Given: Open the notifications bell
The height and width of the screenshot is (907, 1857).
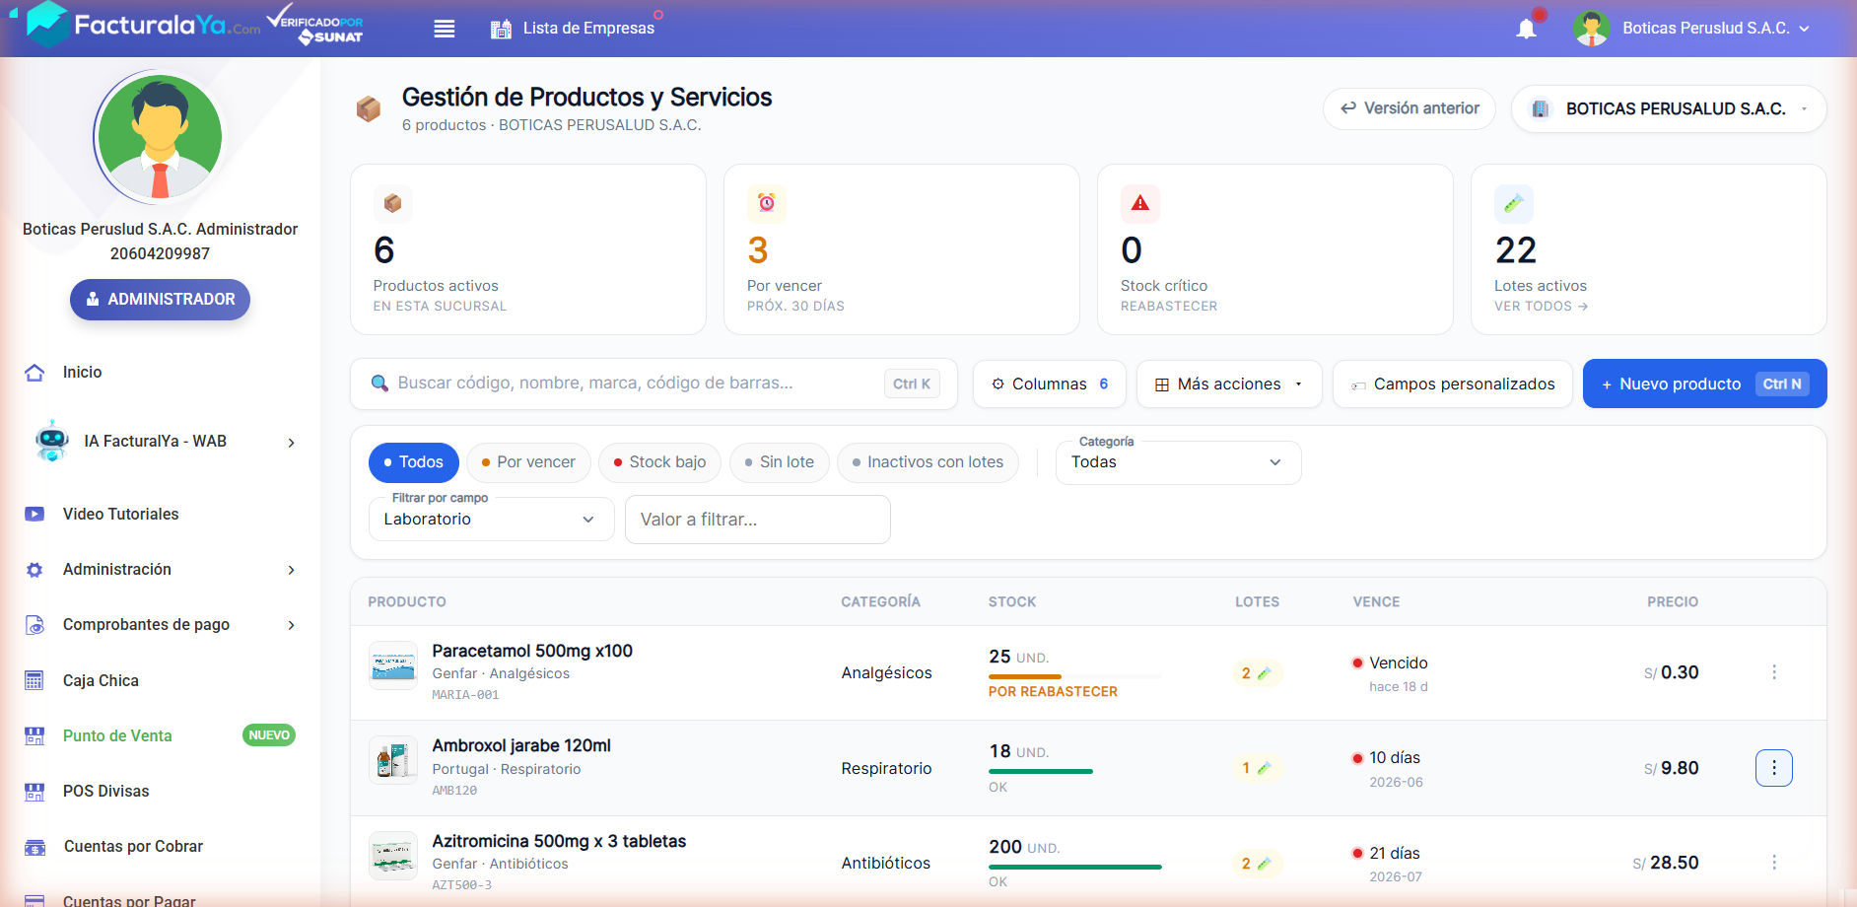Looking at the screenshot, I should click(1526, 29).
